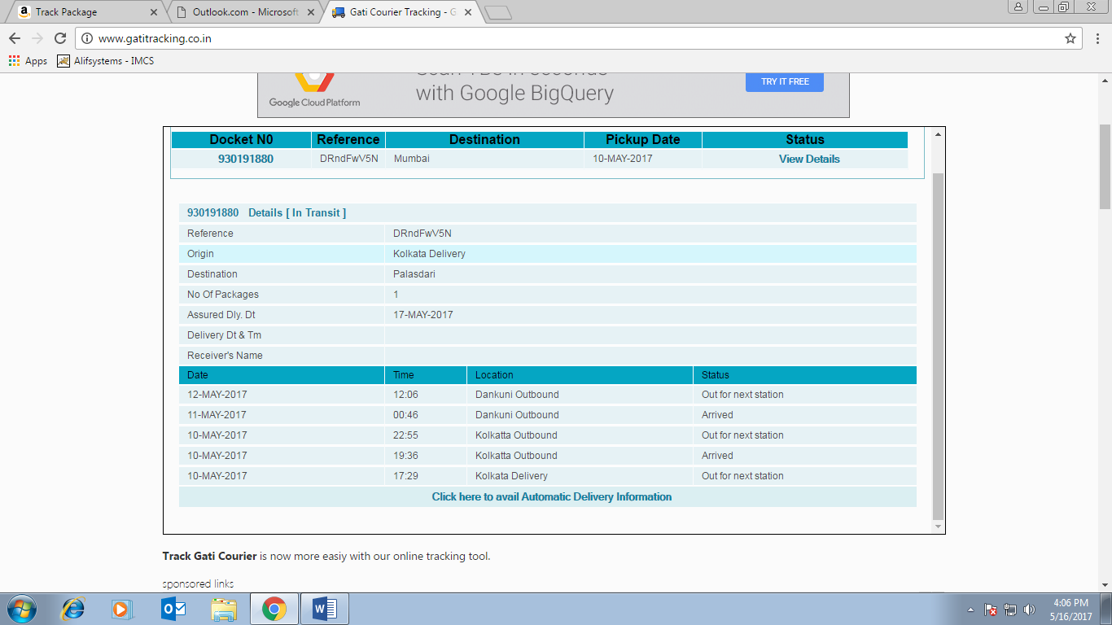Bookmark this page with the star icon

coord(1070,38)
